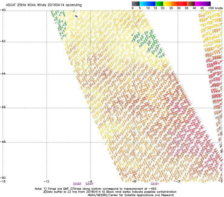The height and width of the screenshot is (197, 224).
Task: Click the 'NOAA/NESDIS/Center for Satellite Applications and Research' credit
Action: [x=131, y=195]
